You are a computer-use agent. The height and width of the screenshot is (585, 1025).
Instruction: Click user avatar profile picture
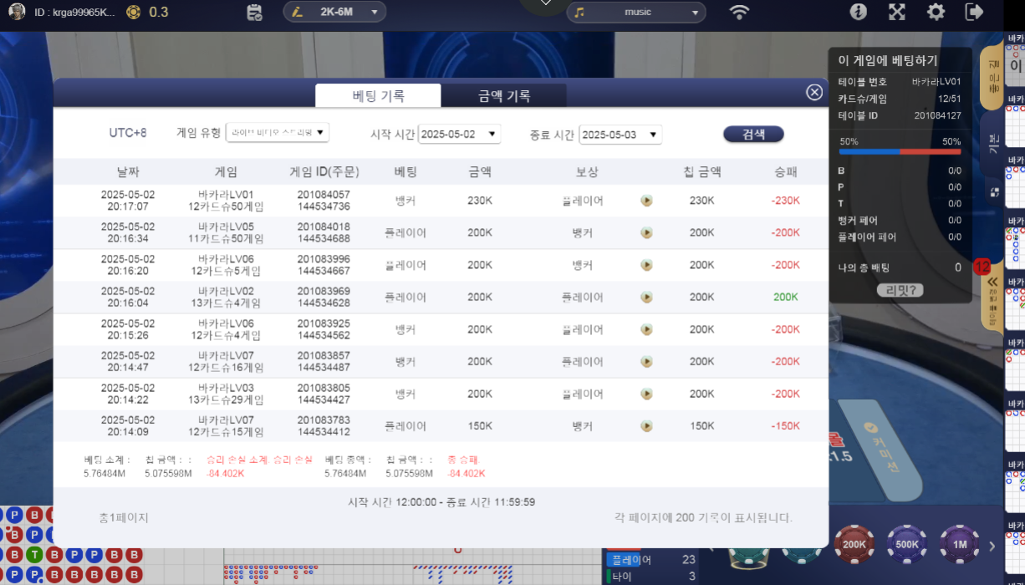click(x=17, y=12)
